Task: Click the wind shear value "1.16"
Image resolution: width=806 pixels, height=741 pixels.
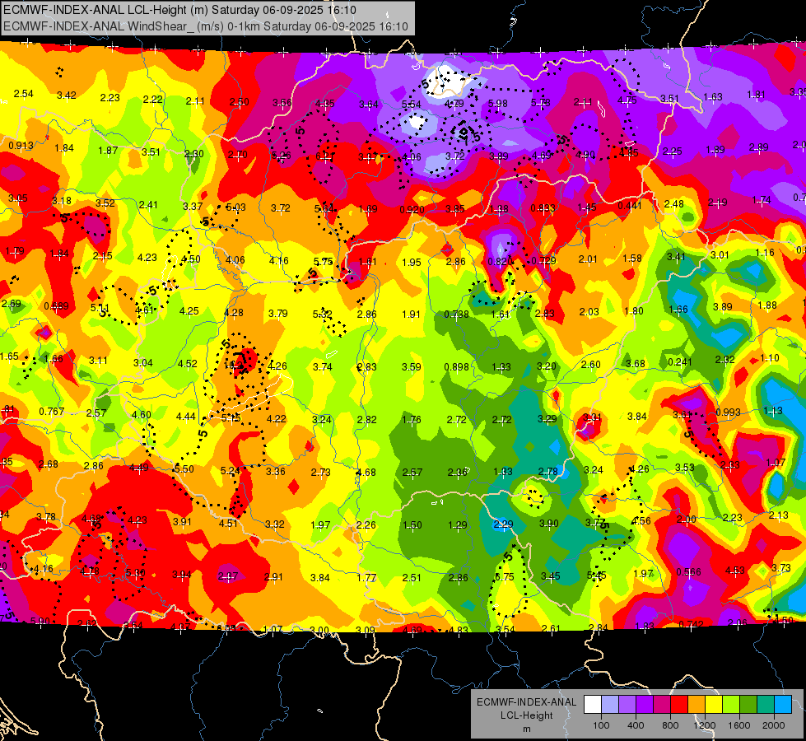Action: (x=765, y=253)
